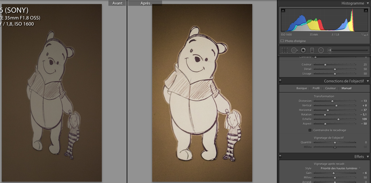Click the Transformation section heading
The height and width of the screenshot is (183, 371).
click(324, 96)
